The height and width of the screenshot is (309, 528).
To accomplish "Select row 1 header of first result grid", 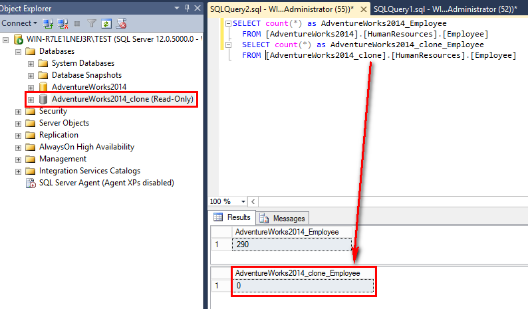I will 221,245.
